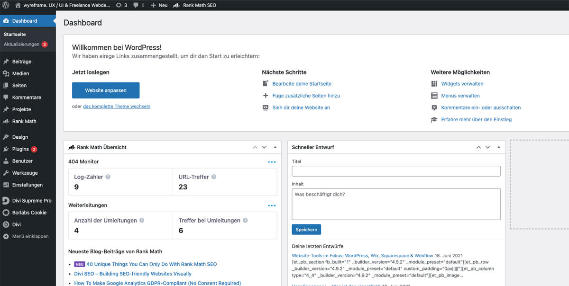This screenshot has width=569, height=286.
Task: Open Füge zusätzliche Seiten hinzu link
Action: coord(306,96)
